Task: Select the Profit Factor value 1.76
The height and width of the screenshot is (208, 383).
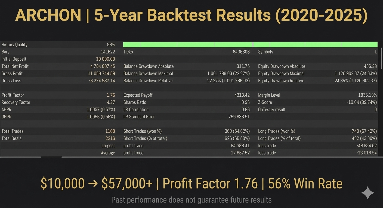Action: click(x=111, y=95)
